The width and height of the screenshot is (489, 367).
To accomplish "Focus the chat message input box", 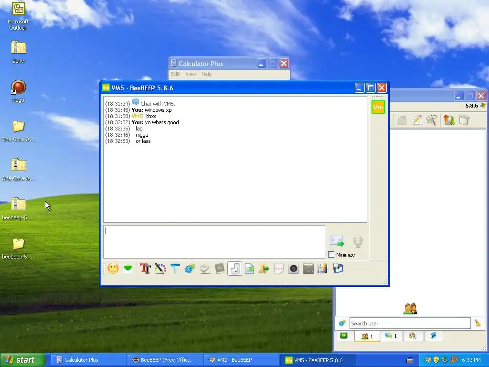I will pyautogui.click(x=214, y=242).
